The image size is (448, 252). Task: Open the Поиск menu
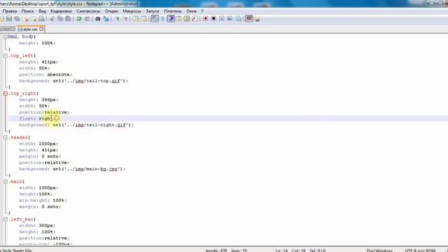28,11
